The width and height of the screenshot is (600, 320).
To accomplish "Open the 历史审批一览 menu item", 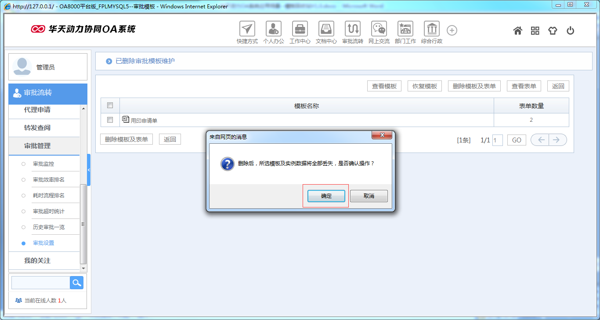I will (49, 227).
